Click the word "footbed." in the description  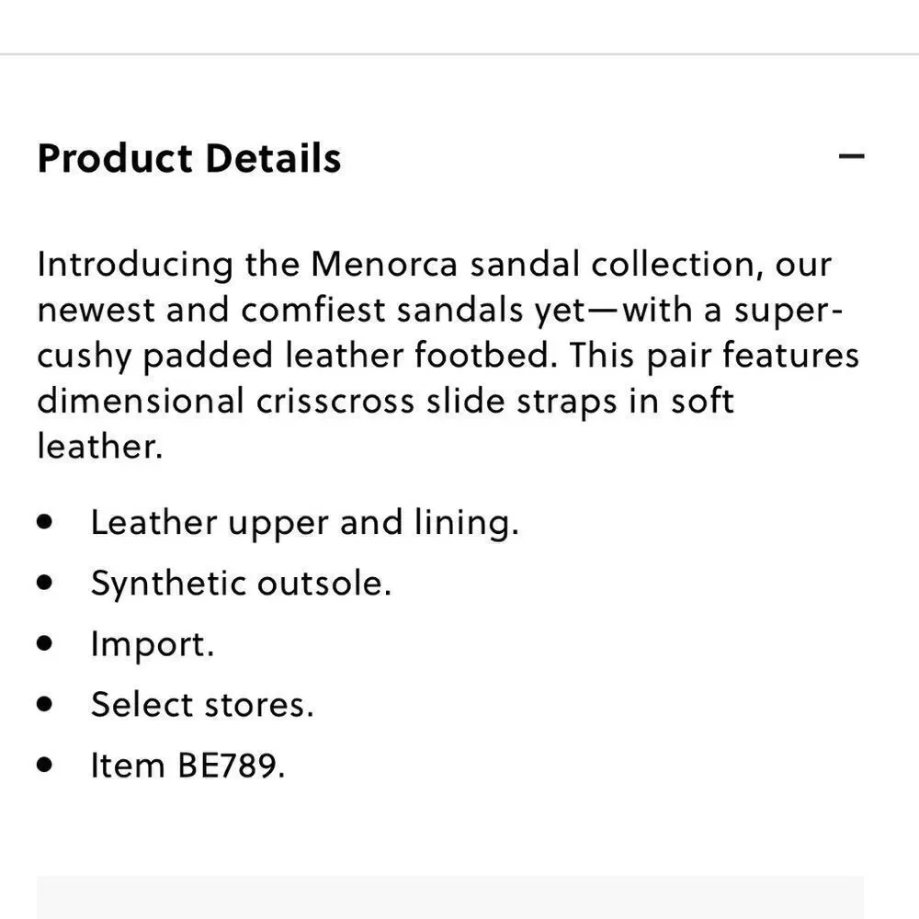click(486, 355)
